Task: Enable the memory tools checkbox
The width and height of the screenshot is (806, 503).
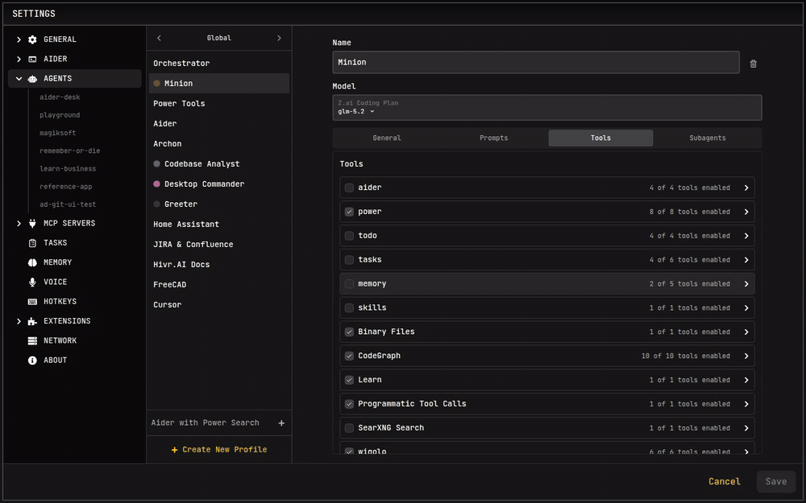Action: click(x=349, y=284)
